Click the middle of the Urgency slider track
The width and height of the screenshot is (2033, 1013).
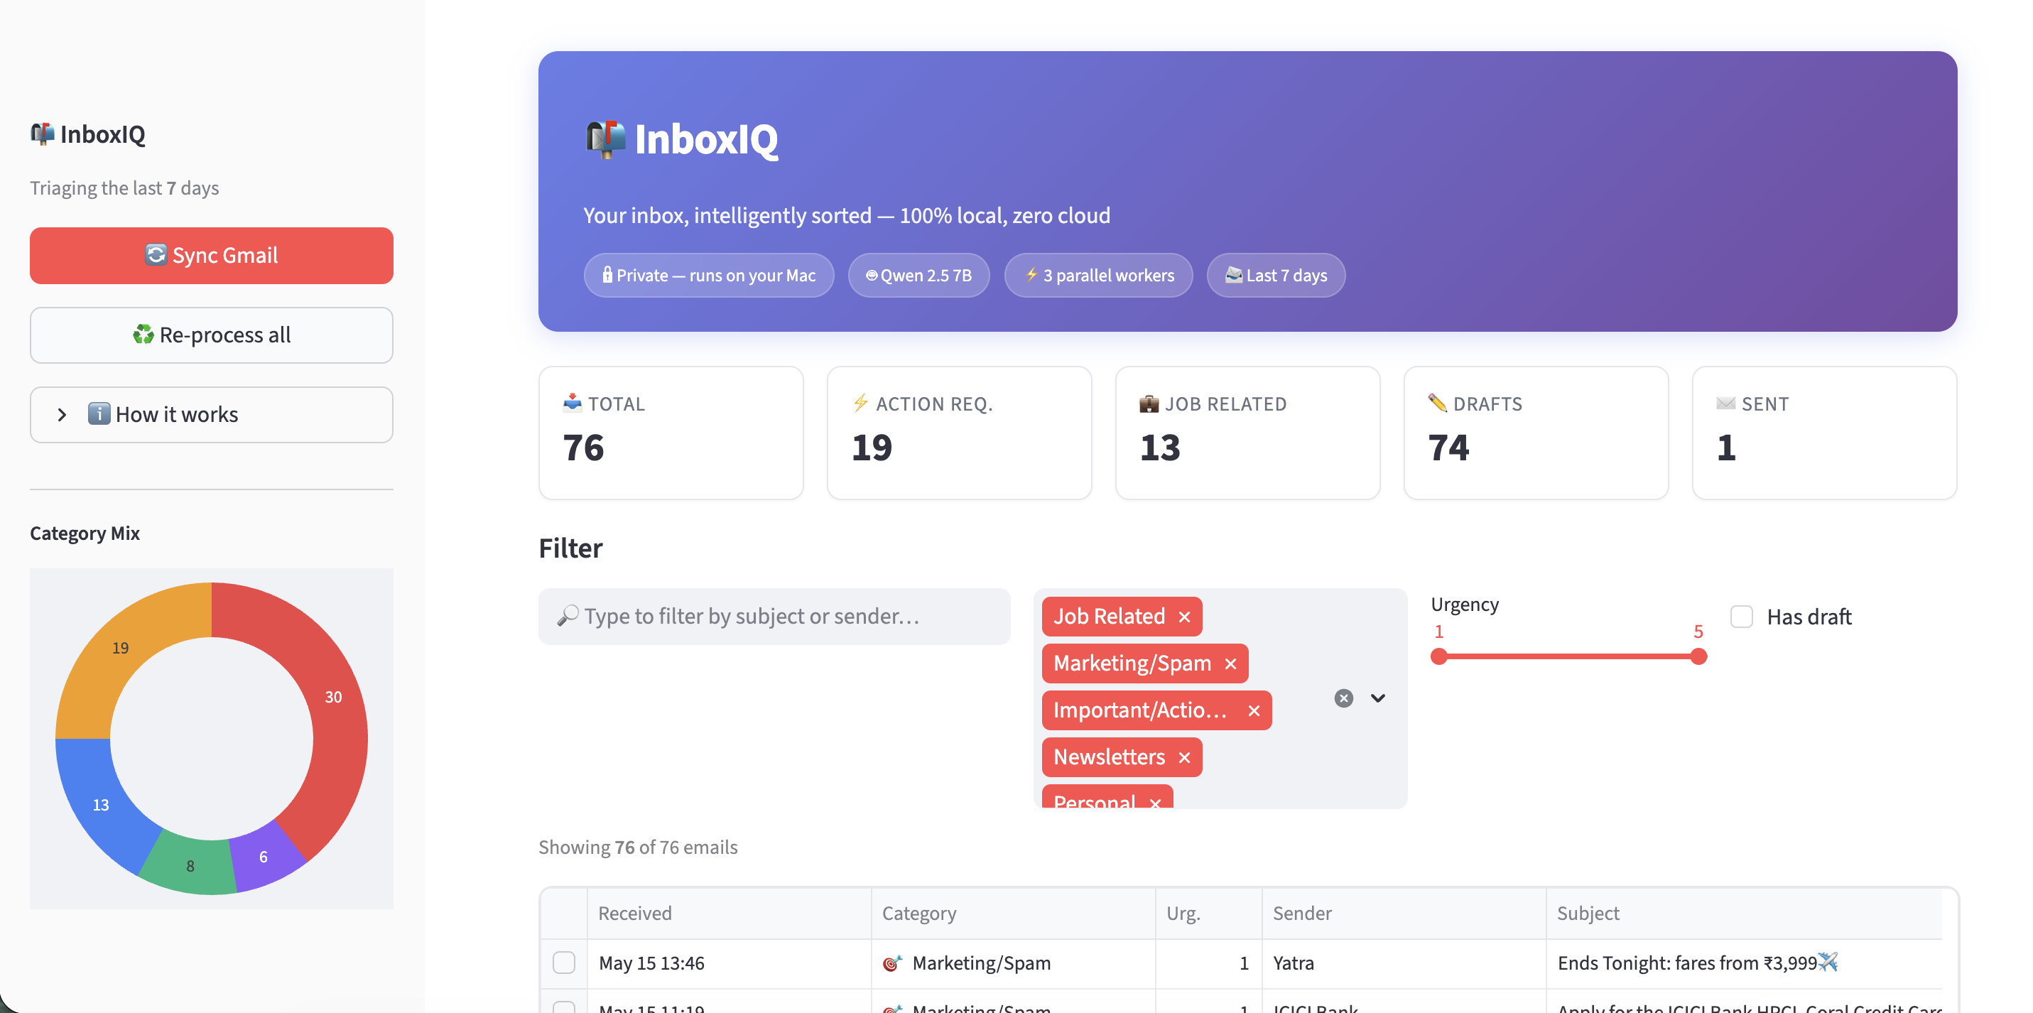(x=1569, y=656)
